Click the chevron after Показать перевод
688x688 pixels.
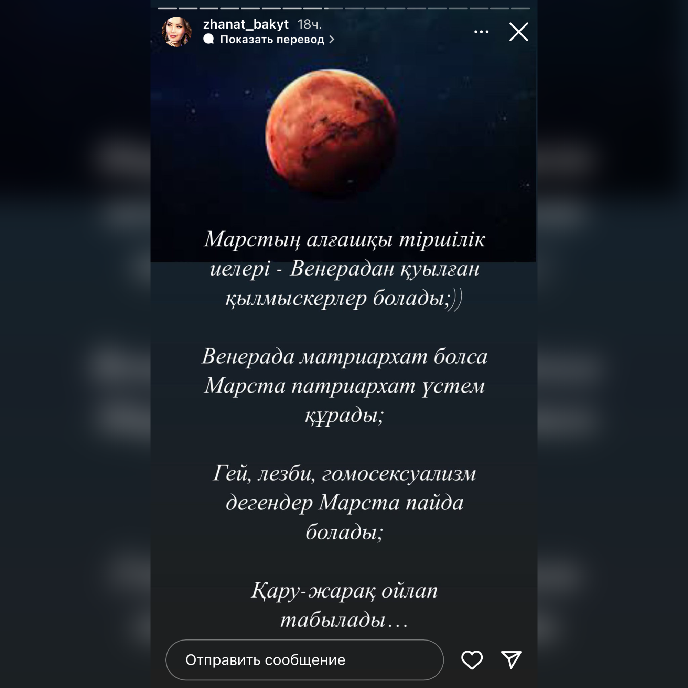tap(332, 39)
